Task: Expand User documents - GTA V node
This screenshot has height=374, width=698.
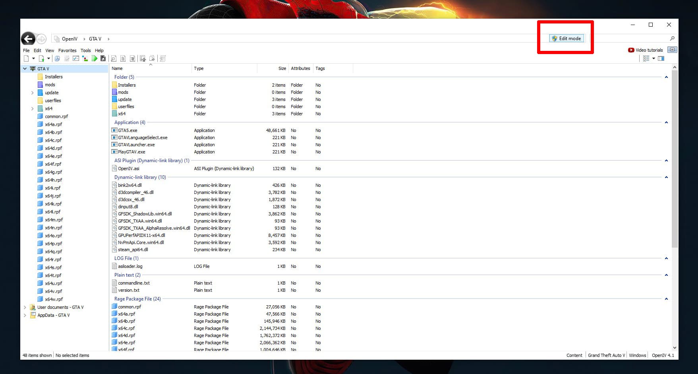Action: (x=25, y=307)
